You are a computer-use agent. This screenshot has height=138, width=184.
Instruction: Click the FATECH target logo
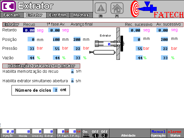point(137,9)
